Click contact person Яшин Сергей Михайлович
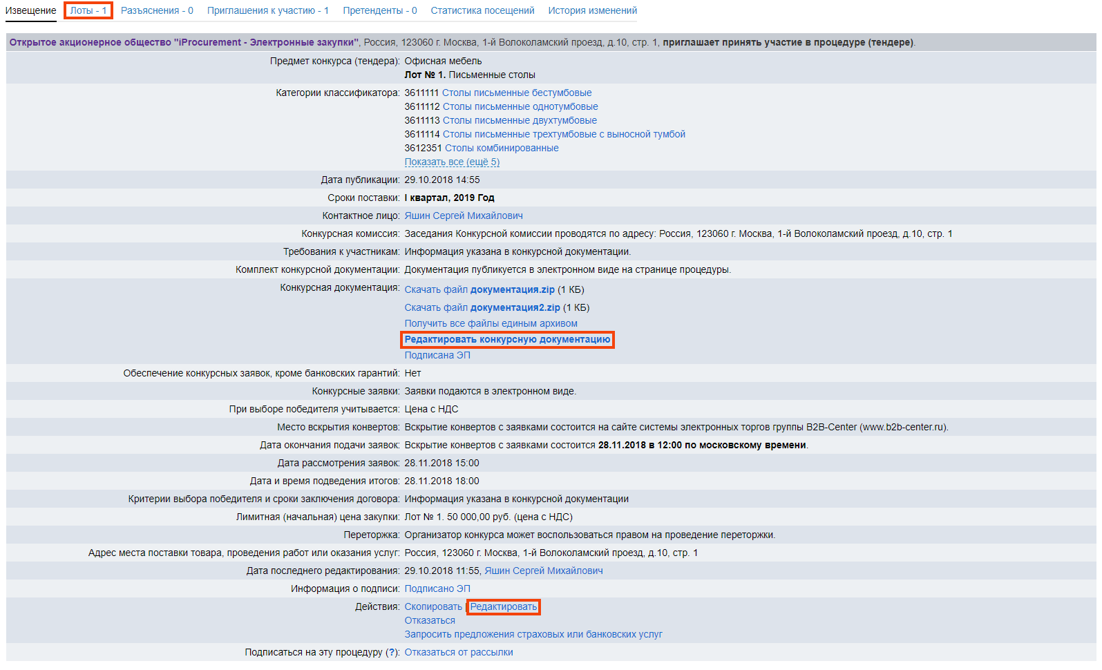The height and width of the screenshot is (670, 1102). point(463,216)
